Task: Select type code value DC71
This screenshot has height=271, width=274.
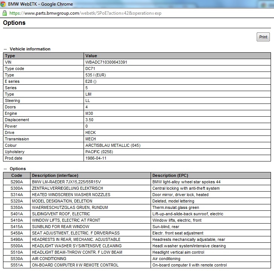Action: tap(90, 69)
